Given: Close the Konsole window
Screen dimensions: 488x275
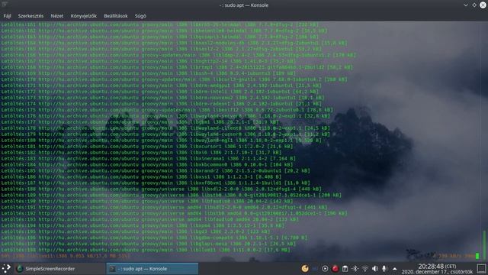Looking at the screenshot, I should click(x=483, y=5).
